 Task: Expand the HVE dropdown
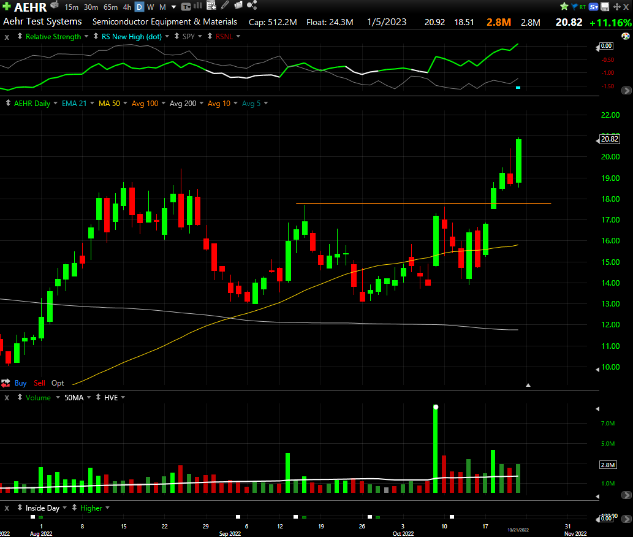pyautogui.click(x=123, y=398)
